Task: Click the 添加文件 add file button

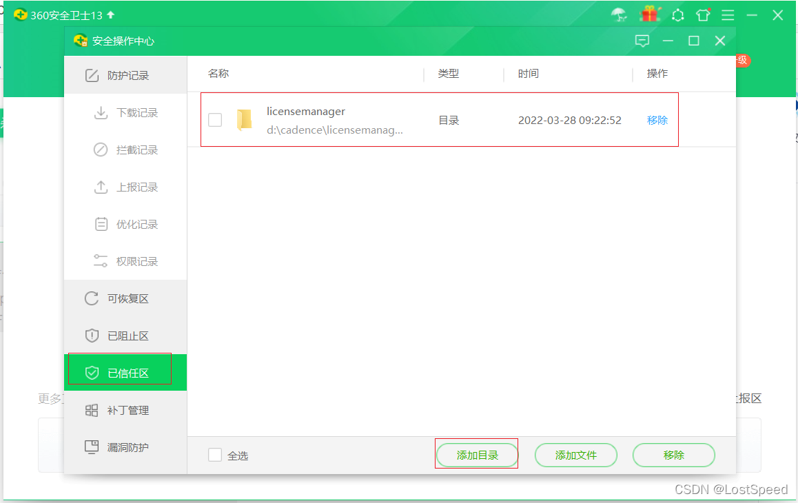Action: click(575, 455)
